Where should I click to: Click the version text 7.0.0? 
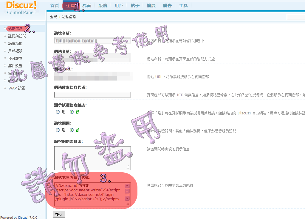tap(33, 218)
